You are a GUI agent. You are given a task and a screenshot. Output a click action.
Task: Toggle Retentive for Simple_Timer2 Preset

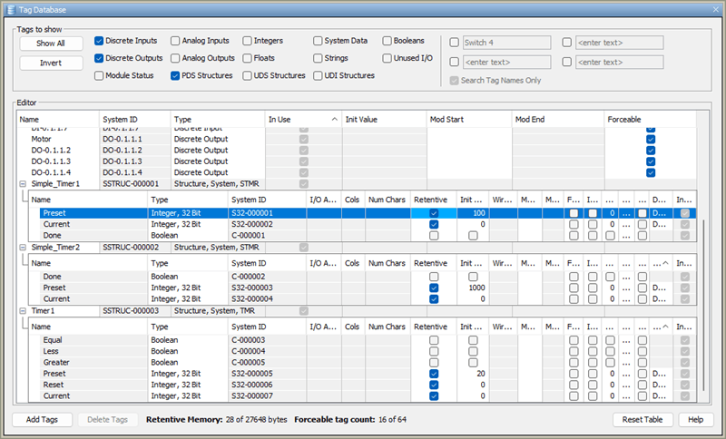(434, 288)
